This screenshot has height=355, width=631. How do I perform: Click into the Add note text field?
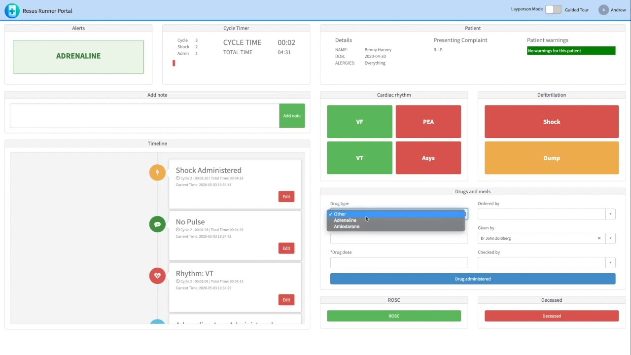pyautogui.click(x=144, y=116)
